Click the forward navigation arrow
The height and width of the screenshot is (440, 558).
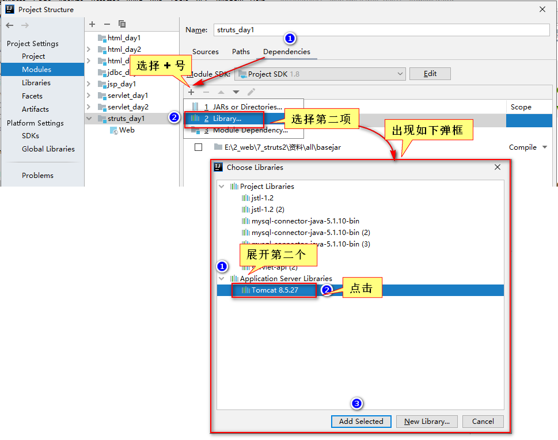click(x=25, y=25)
